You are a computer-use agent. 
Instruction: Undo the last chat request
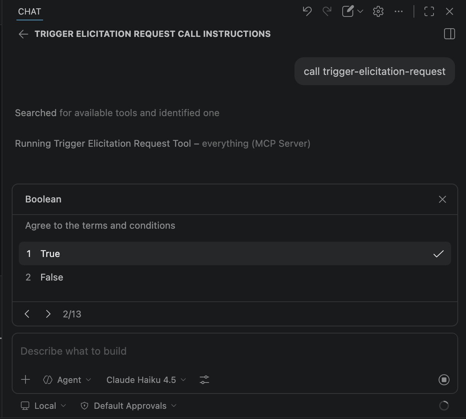(307, 11)
